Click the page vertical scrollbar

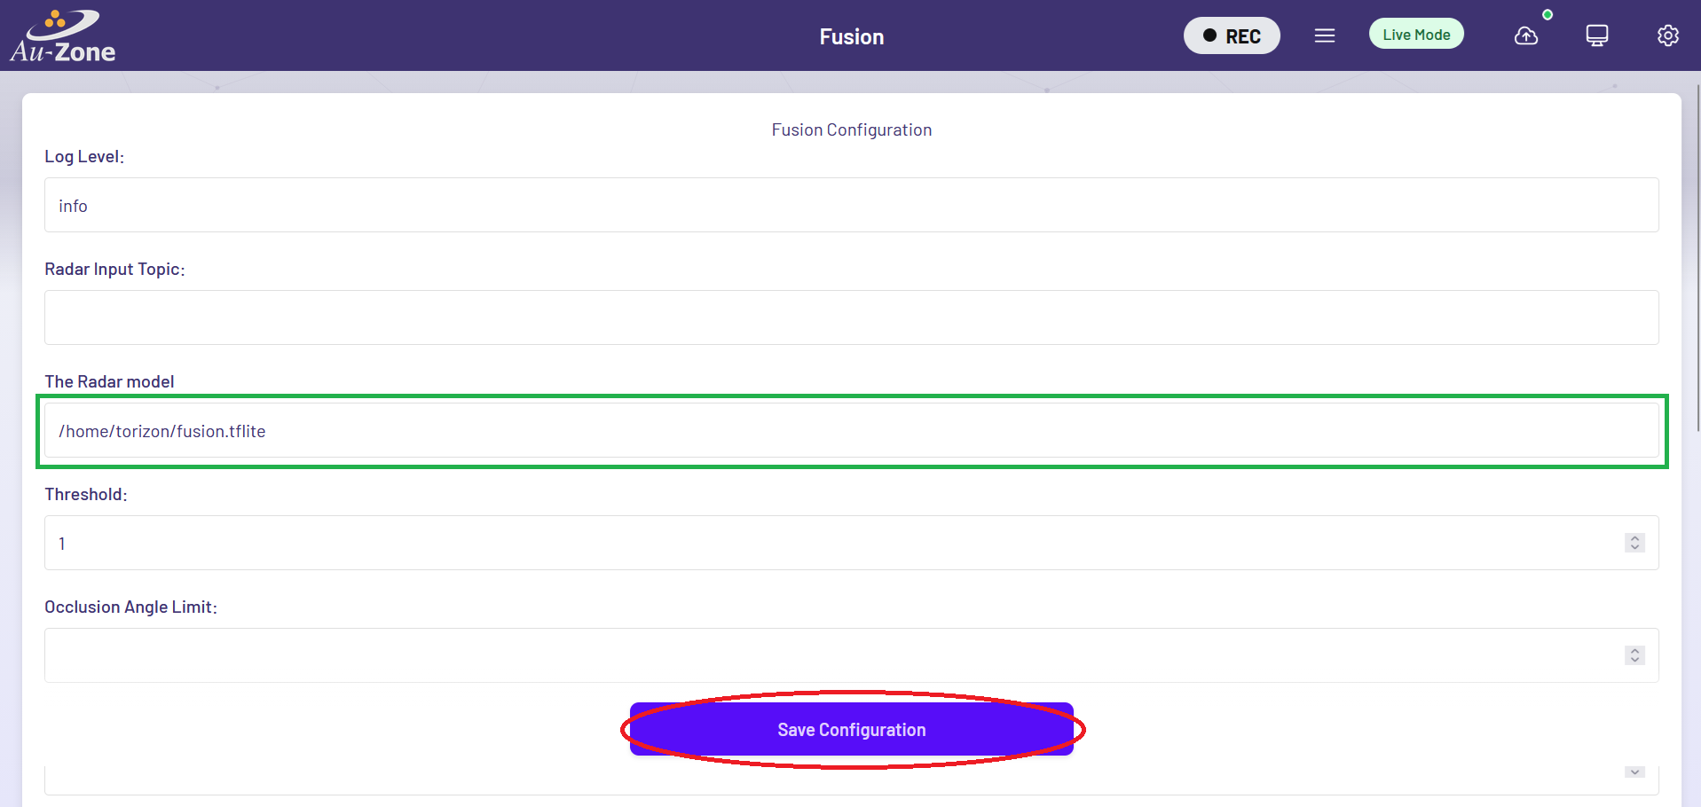[x=1697, y=257]
